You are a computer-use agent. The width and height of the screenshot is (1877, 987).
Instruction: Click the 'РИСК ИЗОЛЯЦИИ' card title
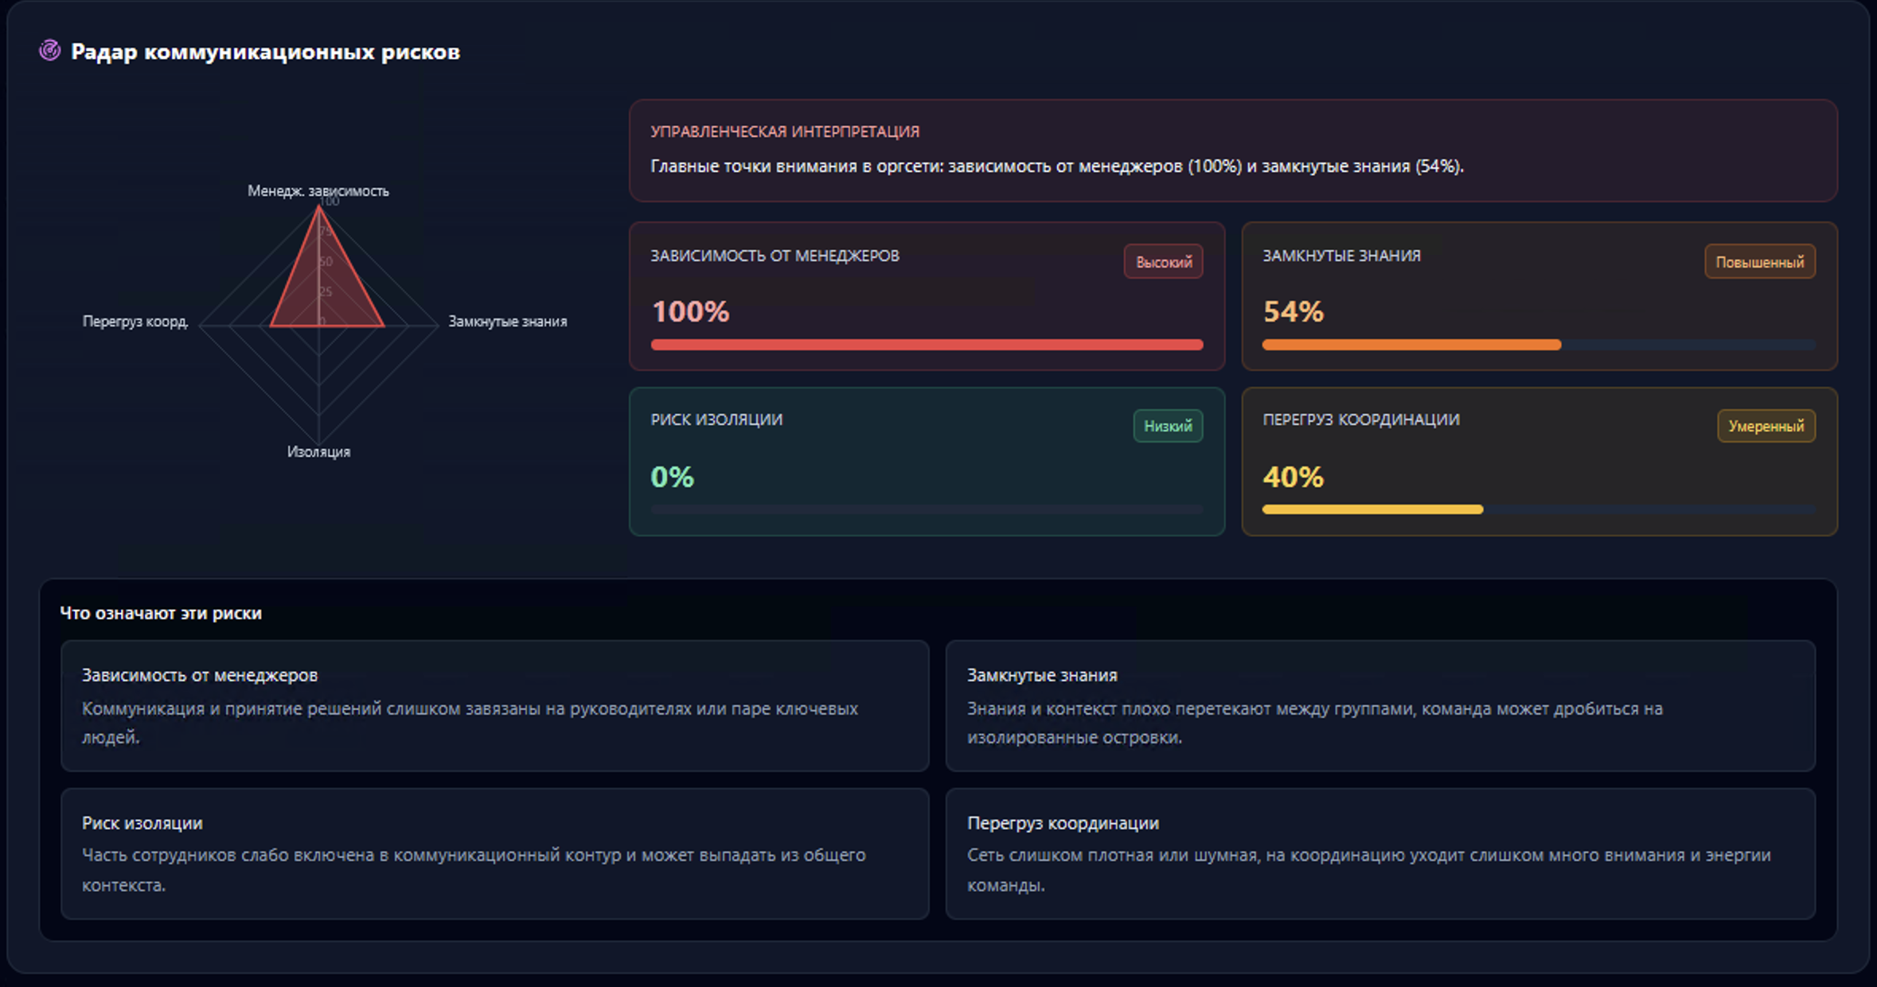click(x=716, y=419)
